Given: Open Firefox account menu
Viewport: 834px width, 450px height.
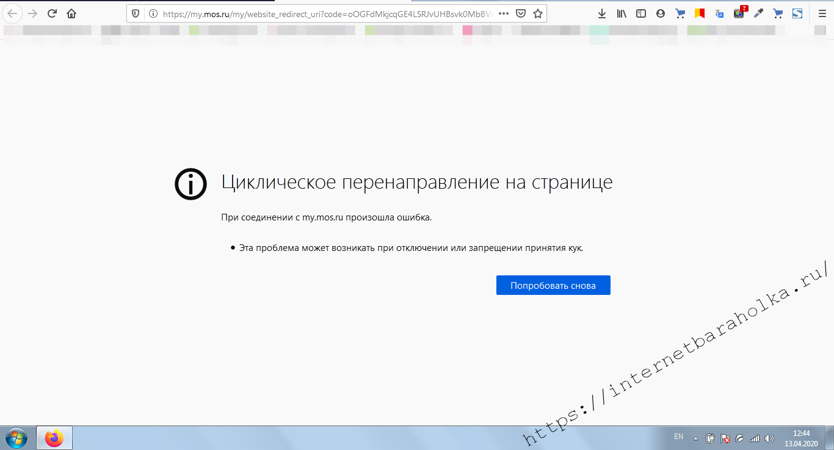Looking at the screenshot, I should click(661, 13).
